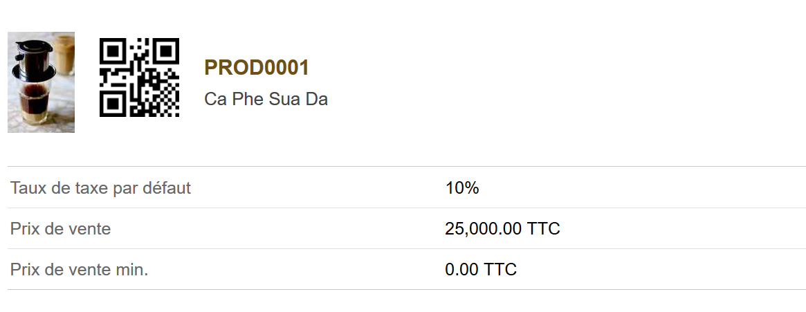Screen dimensions: 806x312
Task: Click the QR code's top-right finder square
Action: [165, 51]
